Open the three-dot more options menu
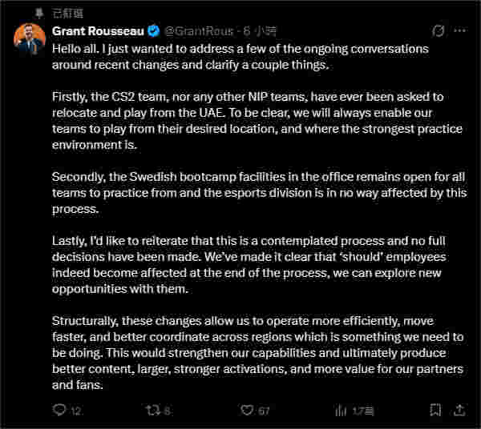Screen dimensions: 481x429 pyautogui.click(x=460, y=31)
